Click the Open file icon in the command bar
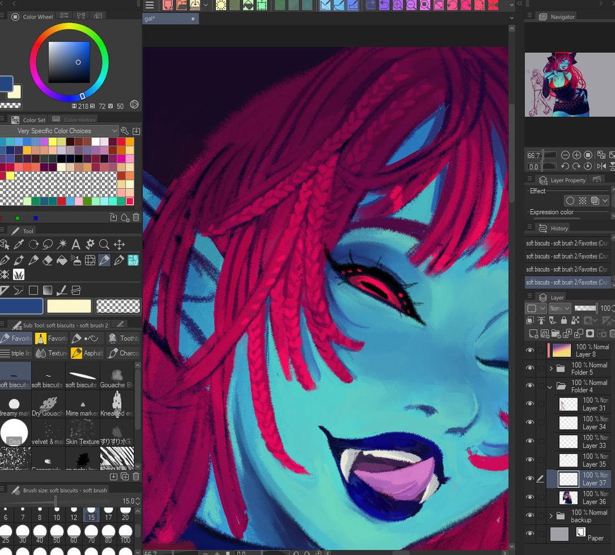 (181, 5)
